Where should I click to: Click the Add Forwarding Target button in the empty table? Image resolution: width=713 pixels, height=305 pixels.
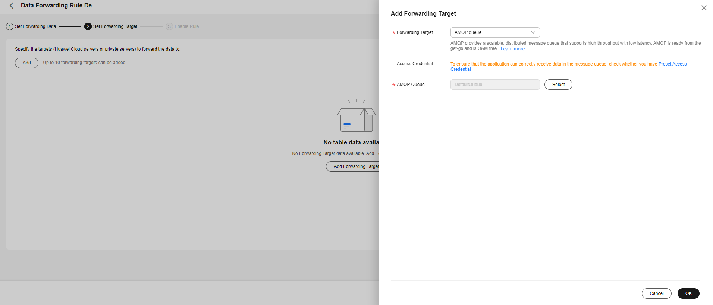click(x=353, y=166)
